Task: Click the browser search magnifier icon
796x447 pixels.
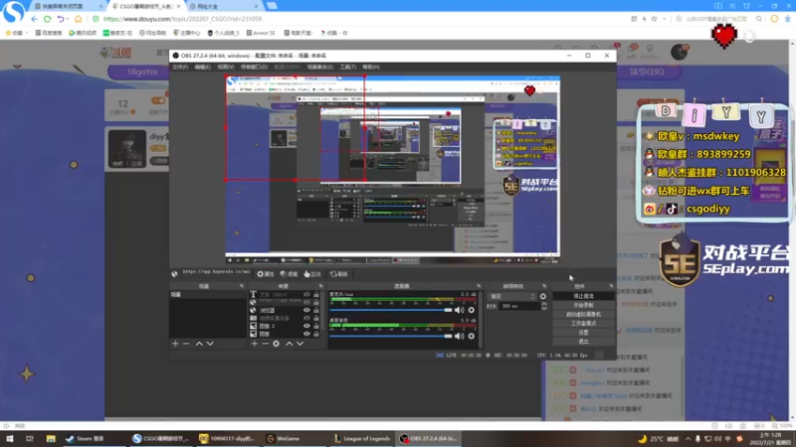Action: 759,19
